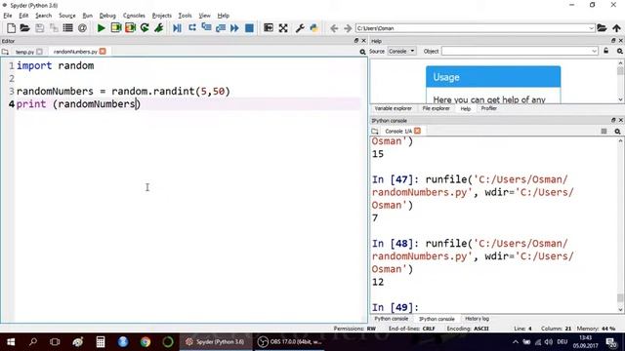This screenshot has height=351, width=625.
Task: Open the Source Console dropdown
Action: click(x=401, y=52)
